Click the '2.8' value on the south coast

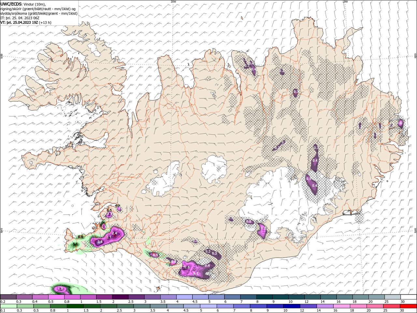point(187,267)
